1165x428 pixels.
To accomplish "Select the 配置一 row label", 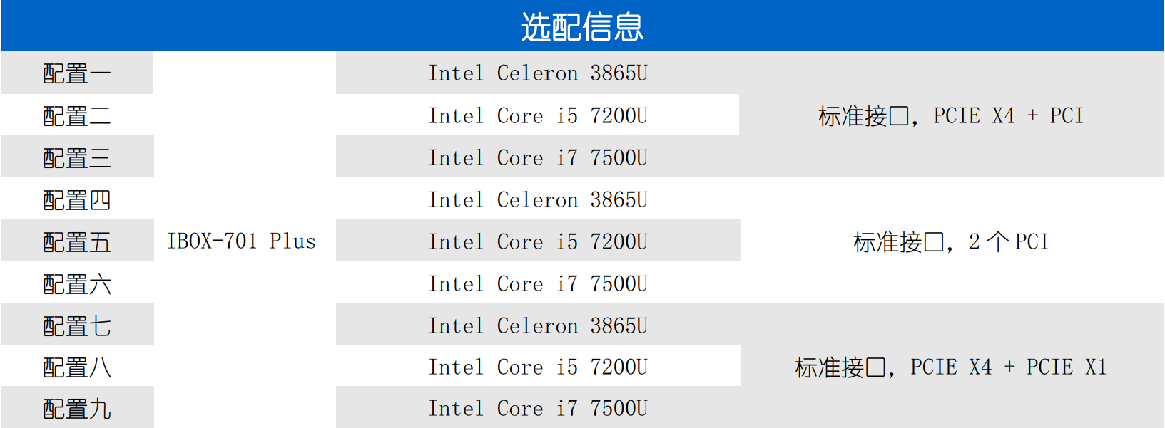I will click(x=77, y=73).
